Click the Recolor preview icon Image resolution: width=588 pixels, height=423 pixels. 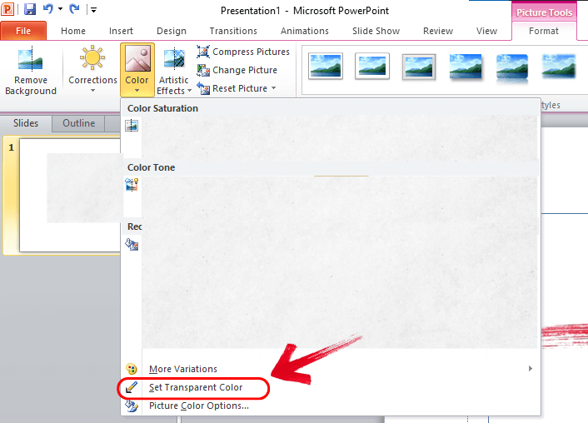click(x=132, y=244)
